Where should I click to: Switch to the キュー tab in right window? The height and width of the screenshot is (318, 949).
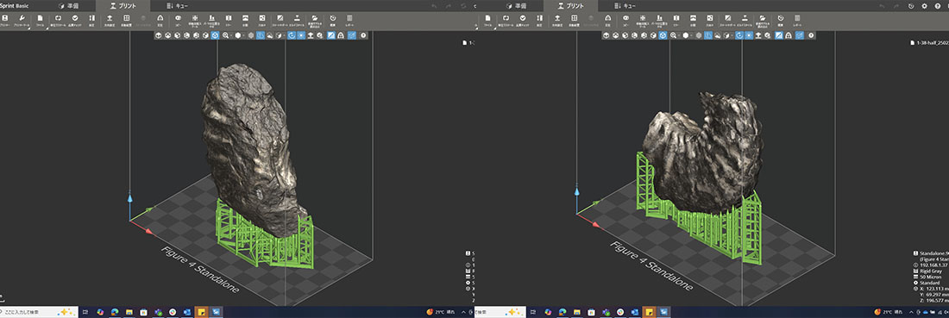(x=625, y=5)
